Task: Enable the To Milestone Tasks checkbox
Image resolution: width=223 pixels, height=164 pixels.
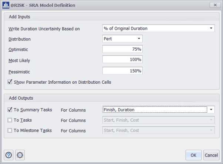Action: pos(10,131)
